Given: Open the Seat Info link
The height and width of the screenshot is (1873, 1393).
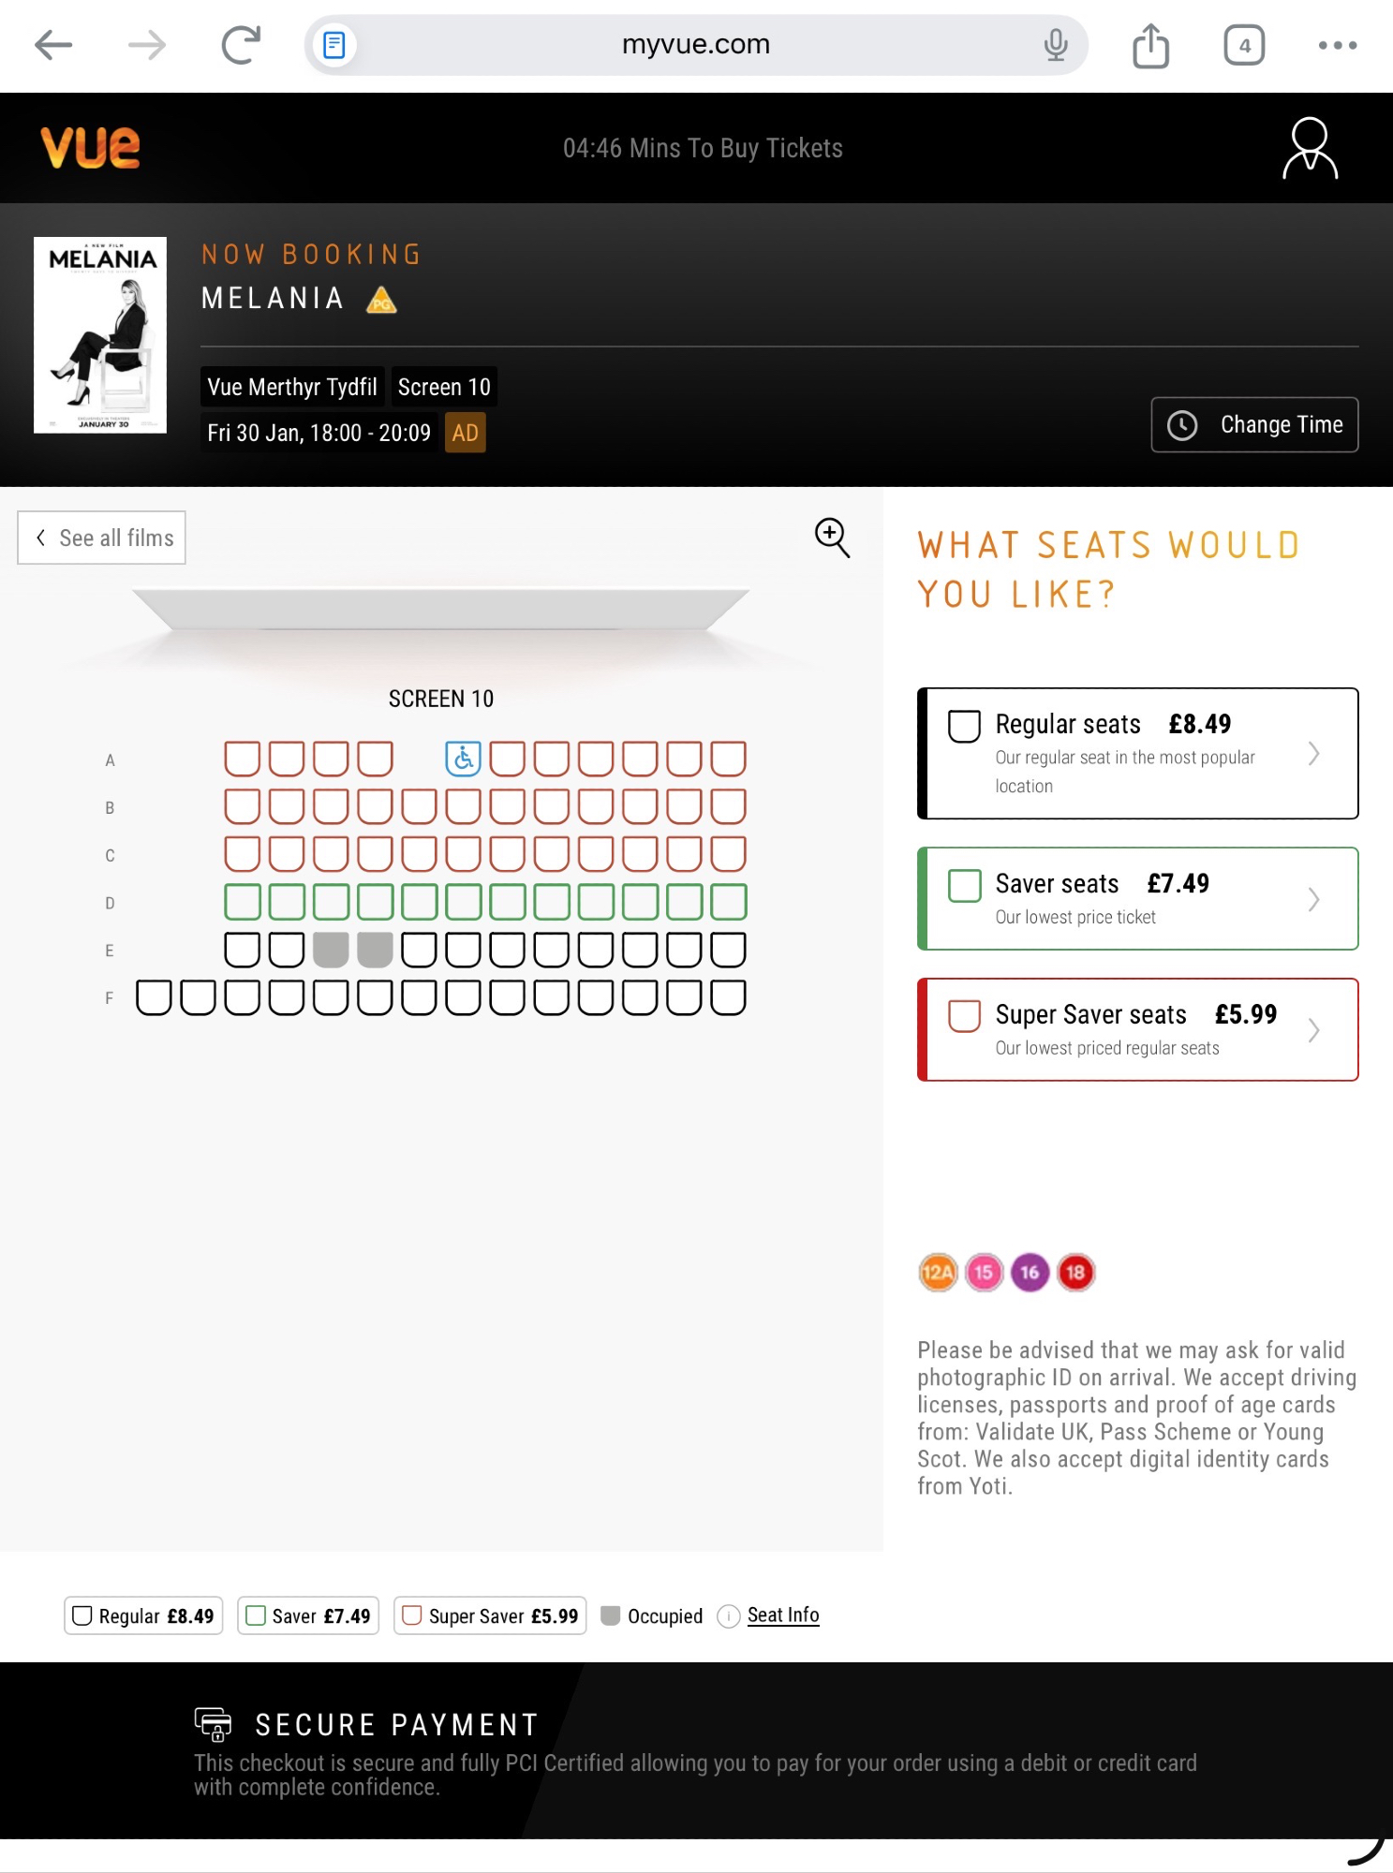Looking at the screenshot, I should click(x=783, y=1615).
